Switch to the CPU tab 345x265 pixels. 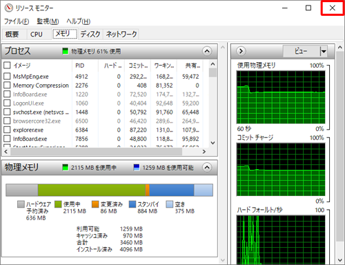click(x=37, y=35)
